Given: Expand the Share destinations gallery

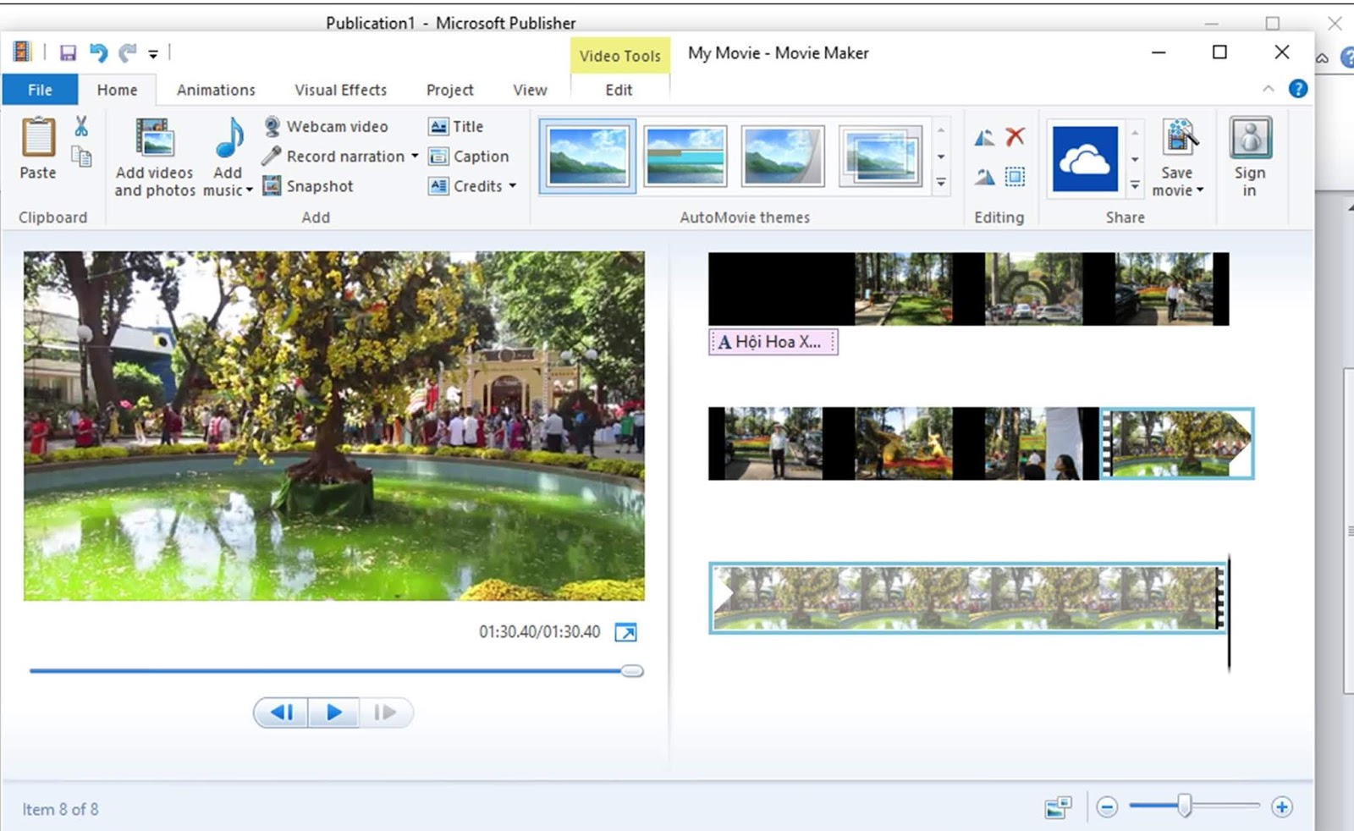Looking at the screenshot, I should [x=1135, y=185].
